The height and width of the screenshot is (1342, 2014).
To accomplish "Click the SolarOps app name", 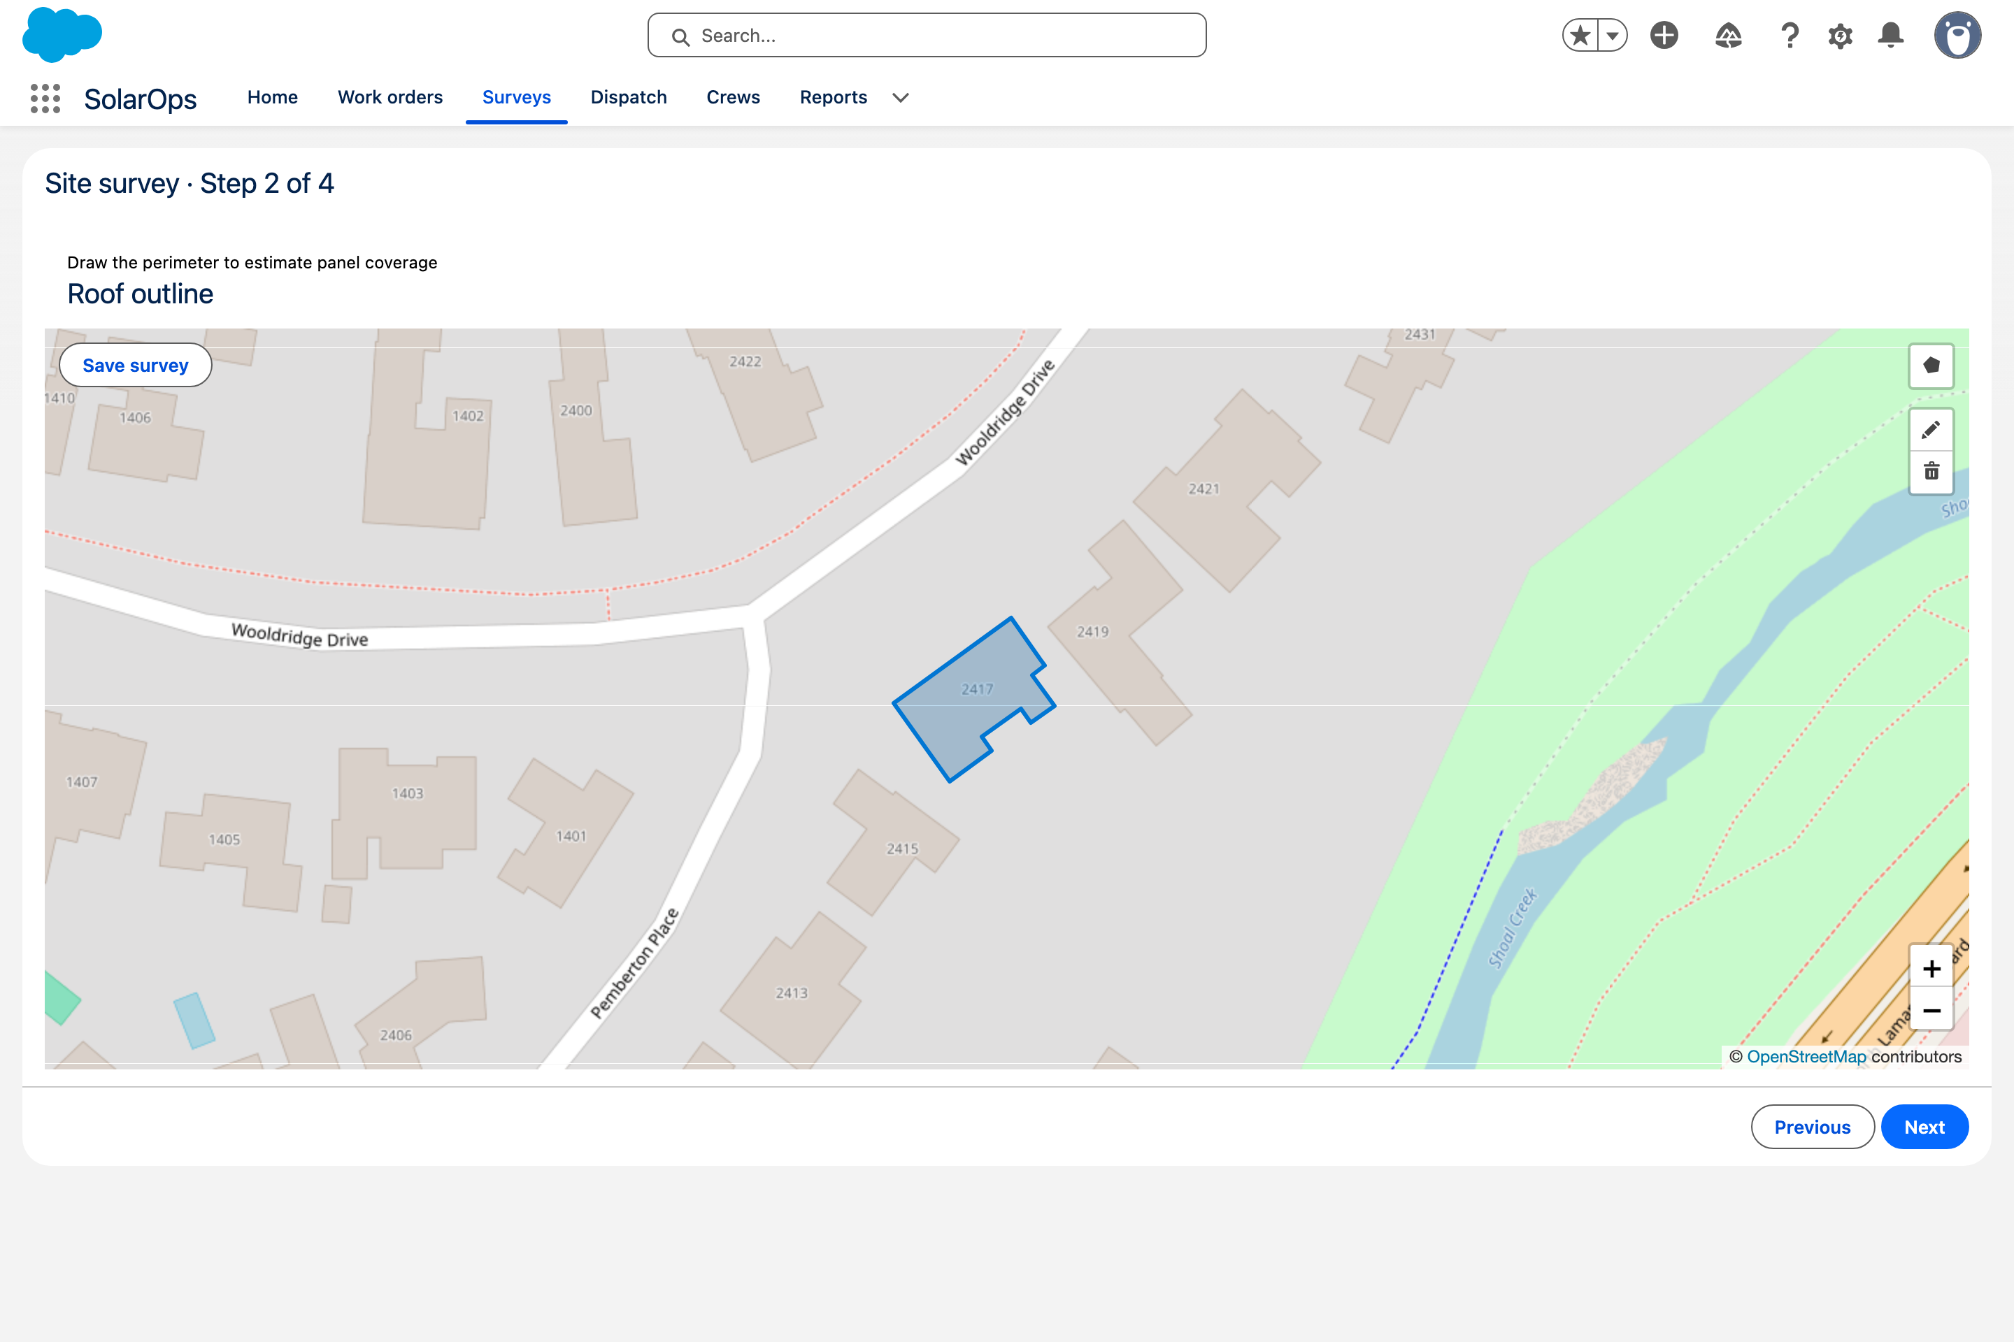I will [x=141, y=99].
